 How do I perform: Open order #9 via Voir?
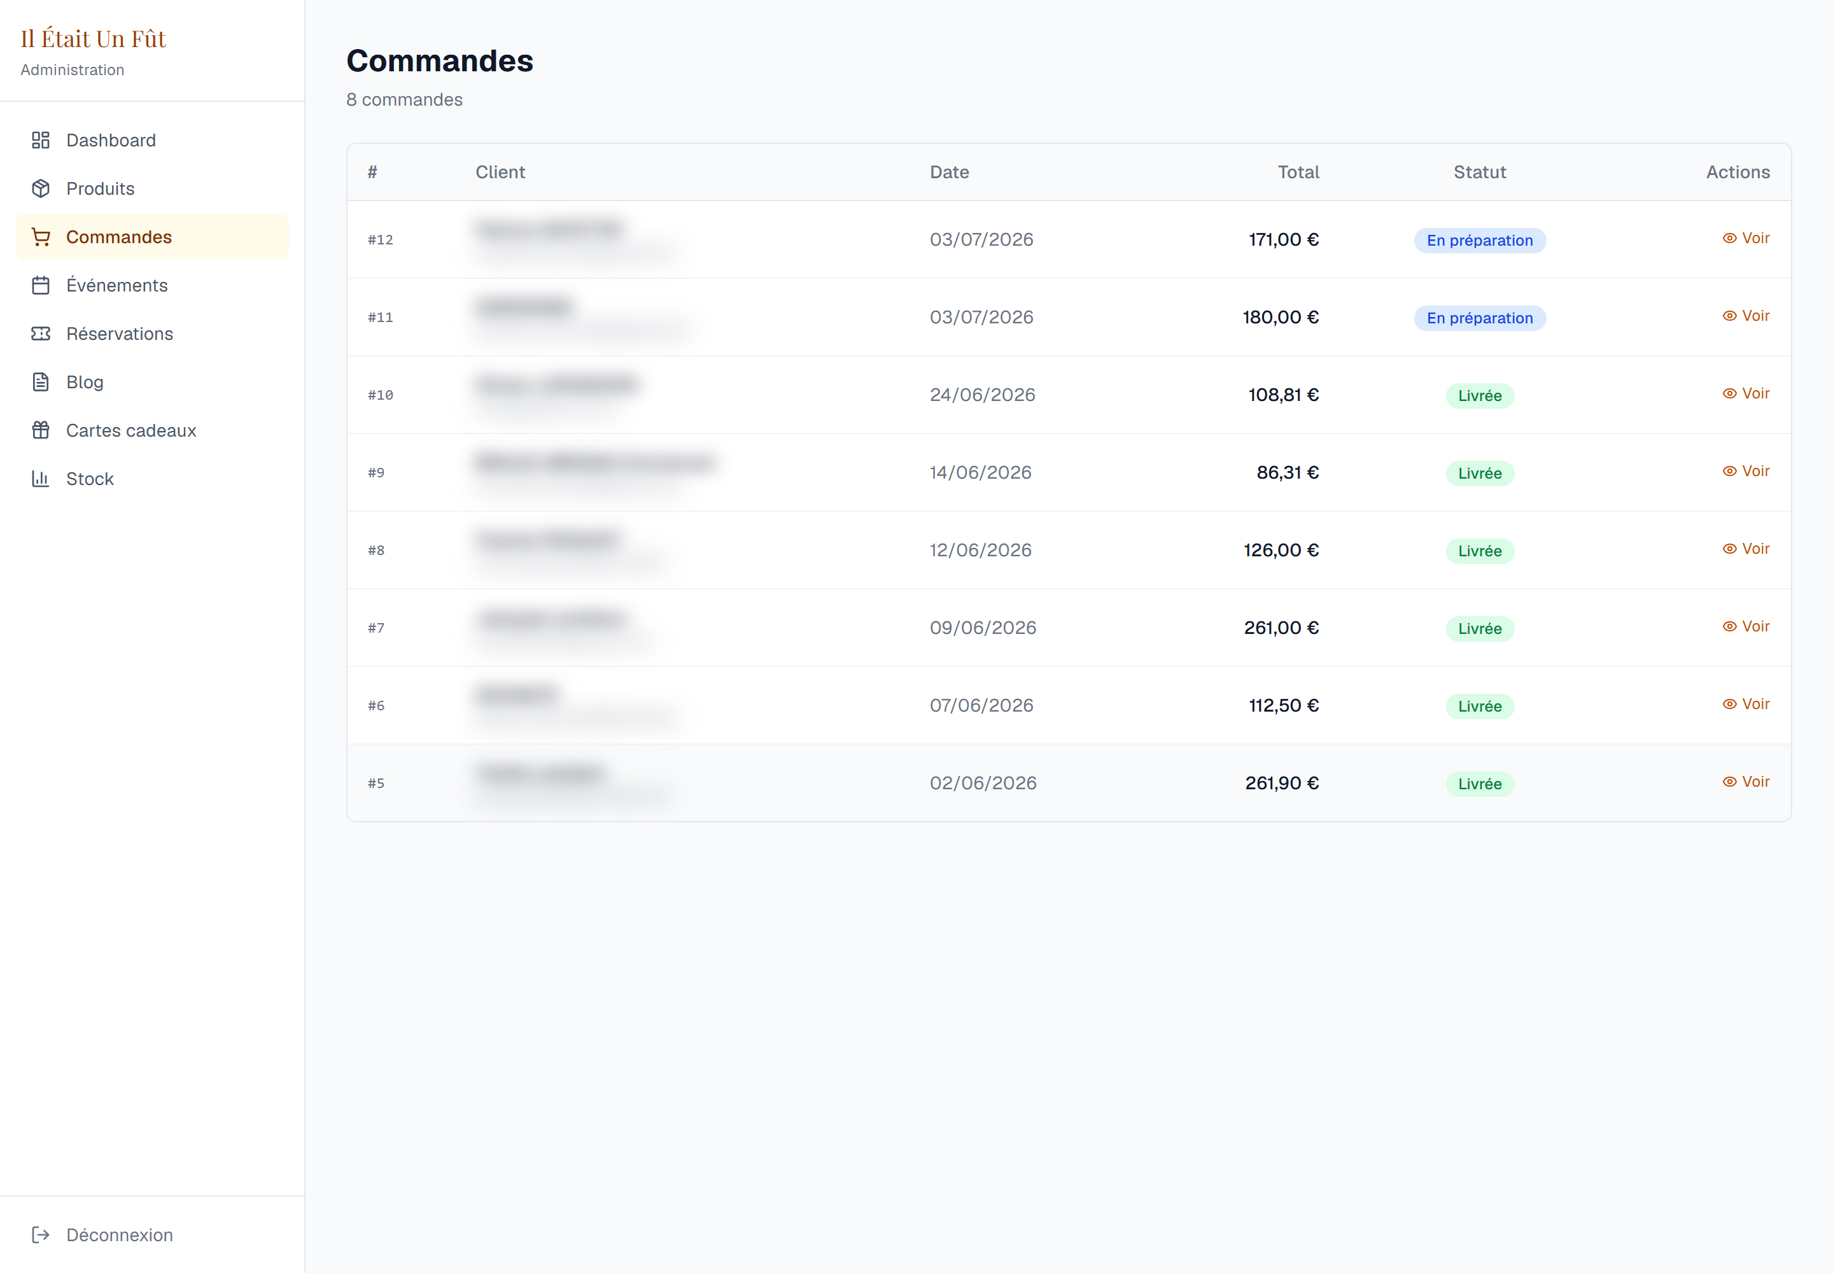(1746, 472)
